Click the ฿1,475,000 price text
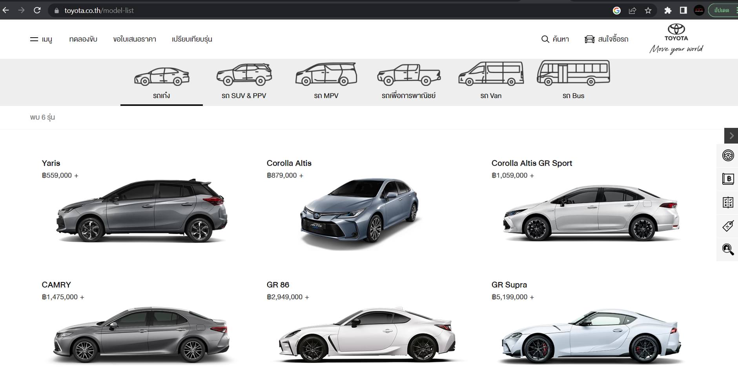The image size is (738, 384). (63, 297)
